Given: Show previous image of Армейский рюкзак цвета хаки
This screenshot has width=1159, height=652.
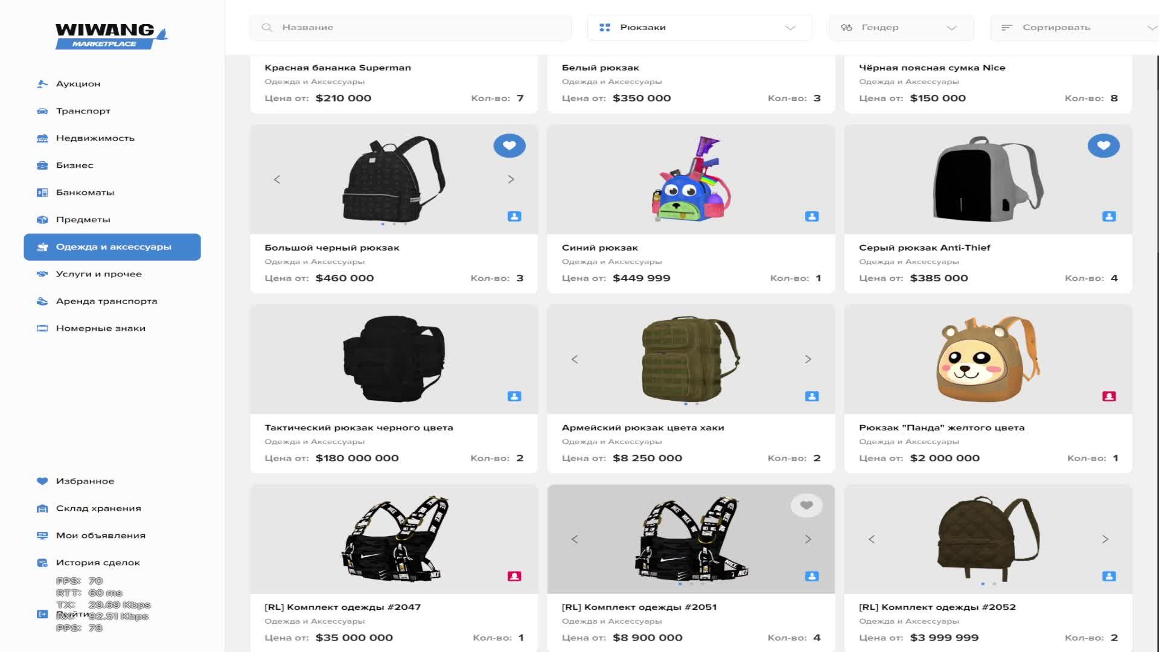Looking at the screenshot, I should pyautogui.click(x=575, y=359).
